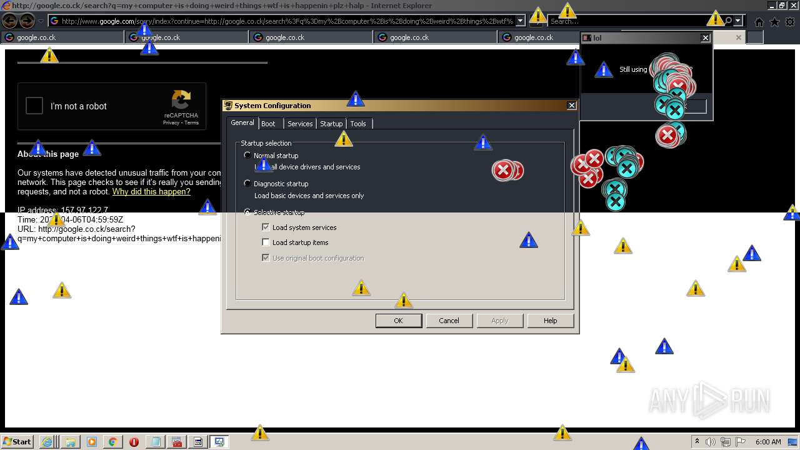Close the System Configuration dialog
Image resolution: width=800 pixels, height=450 pixels.
click(x=571, y=106)
